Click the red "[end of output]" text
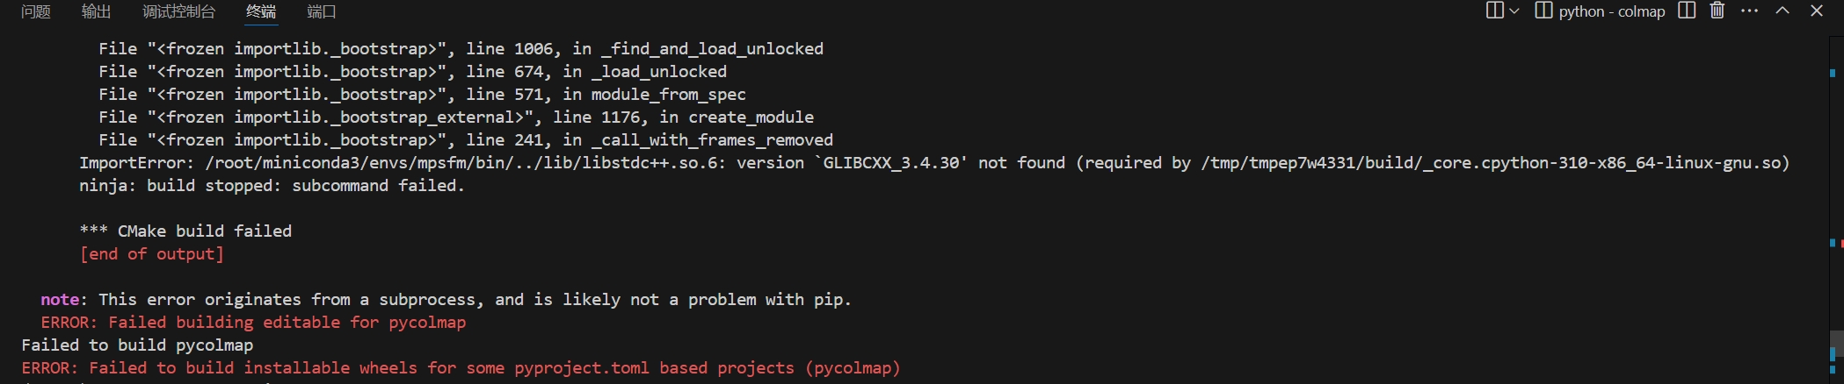The width and height of the screenshot is (1844, 384). (151, 254)
